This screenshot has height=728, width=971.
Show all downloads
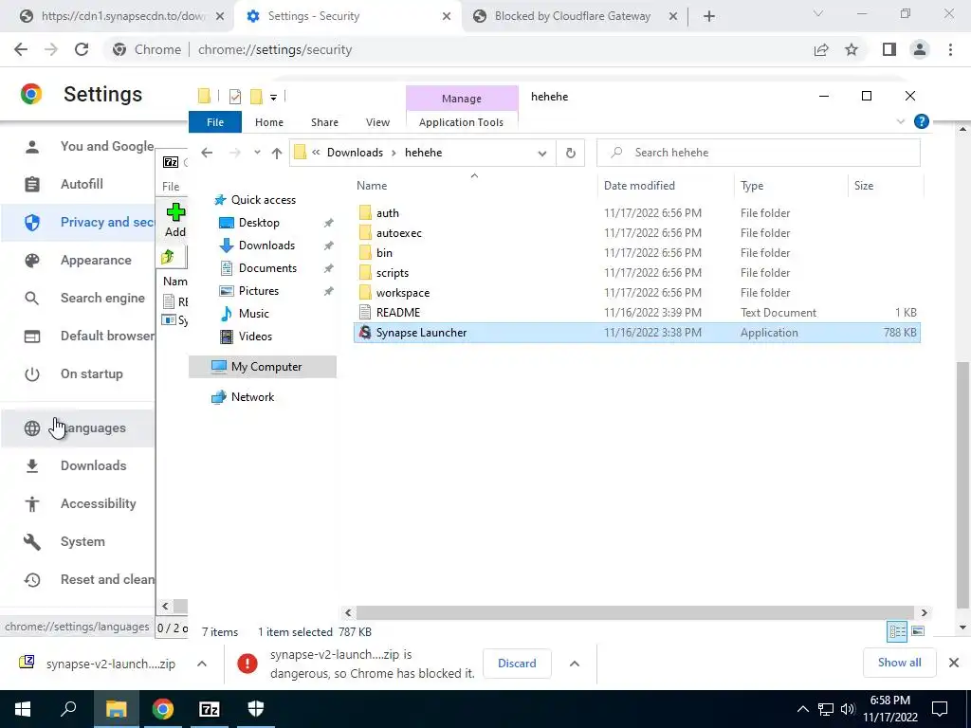[899, 663]
